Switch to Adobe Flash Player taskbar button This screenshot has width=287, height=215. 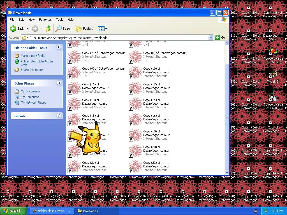52,211
